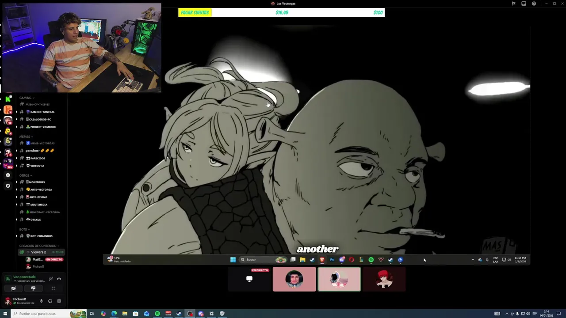Viewport: 566px width, 318px height.
Task: Open the Windows Start menu on bottom taskbar
Action: [x=6, y=314]
